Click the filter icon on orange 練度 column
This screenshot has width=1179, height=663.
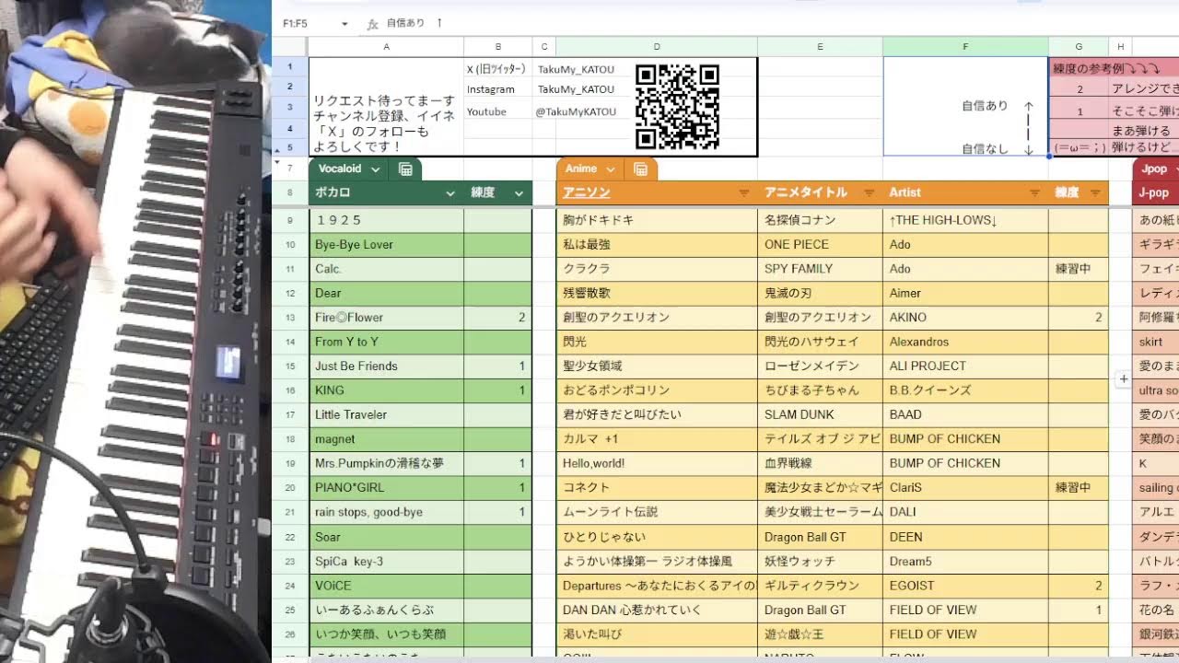tap(1095, 193)
